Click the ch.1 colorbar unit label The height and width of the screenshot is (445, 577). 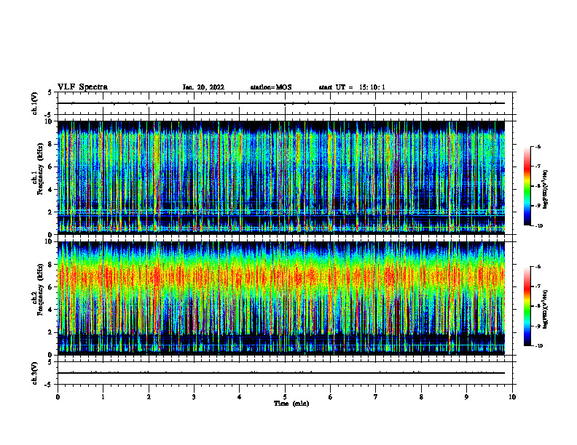546,189
